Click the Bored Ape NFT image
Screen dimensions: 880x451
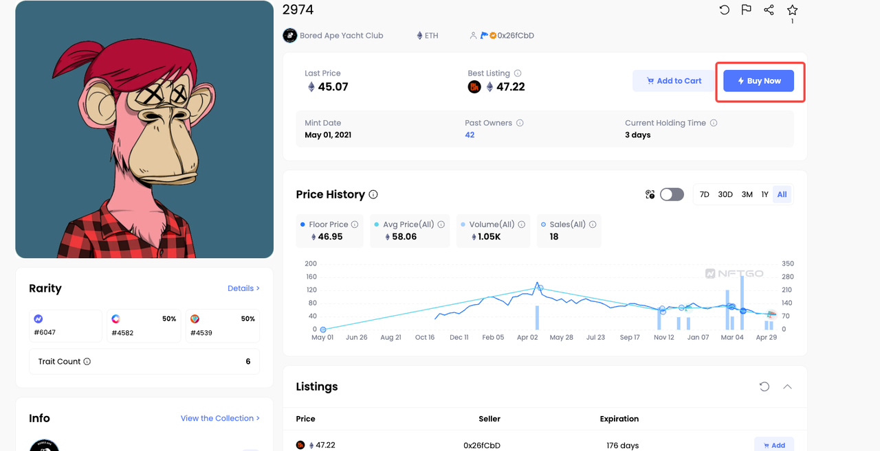[x=144, y=130]
